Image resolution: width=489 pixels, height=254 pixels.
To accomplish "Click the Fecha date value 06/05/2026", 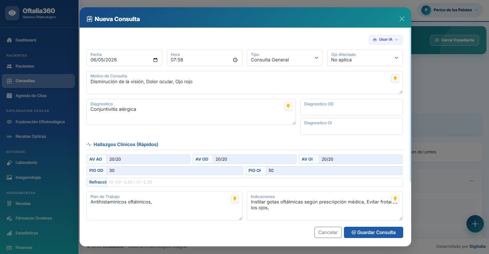I will tap(104, 60).
